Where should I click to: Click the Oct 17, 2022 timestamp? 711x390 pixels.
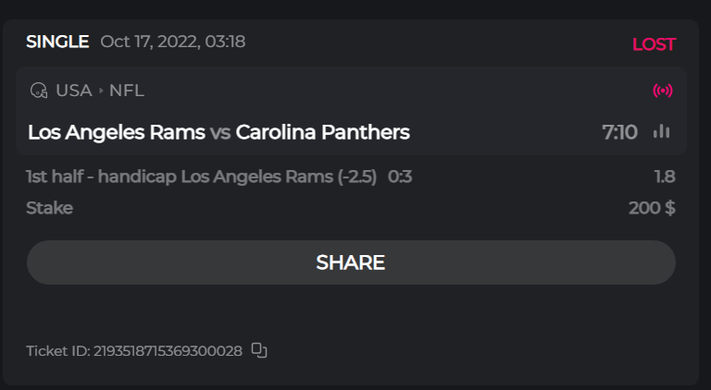click(173, 42)
